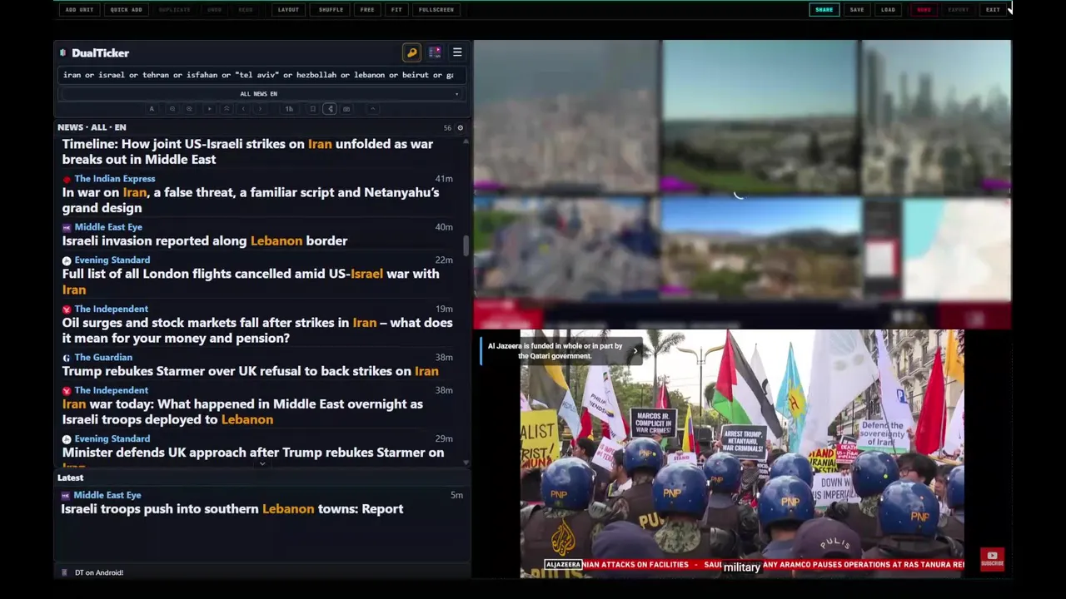Image resolution: width=1066 pixels, height=599 pixels.
Task: Click The Independent source at 19m
Action: click(x=111, y=309)
